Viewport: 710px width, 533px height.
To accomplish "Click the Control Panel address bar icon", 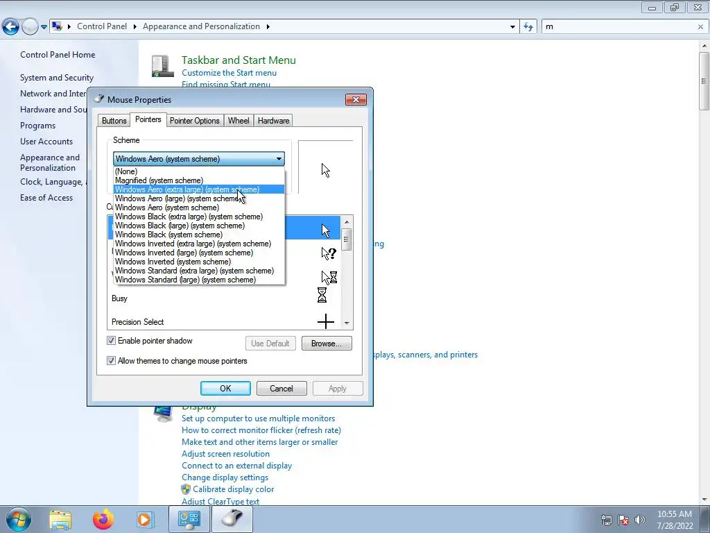I will [57, 26].
